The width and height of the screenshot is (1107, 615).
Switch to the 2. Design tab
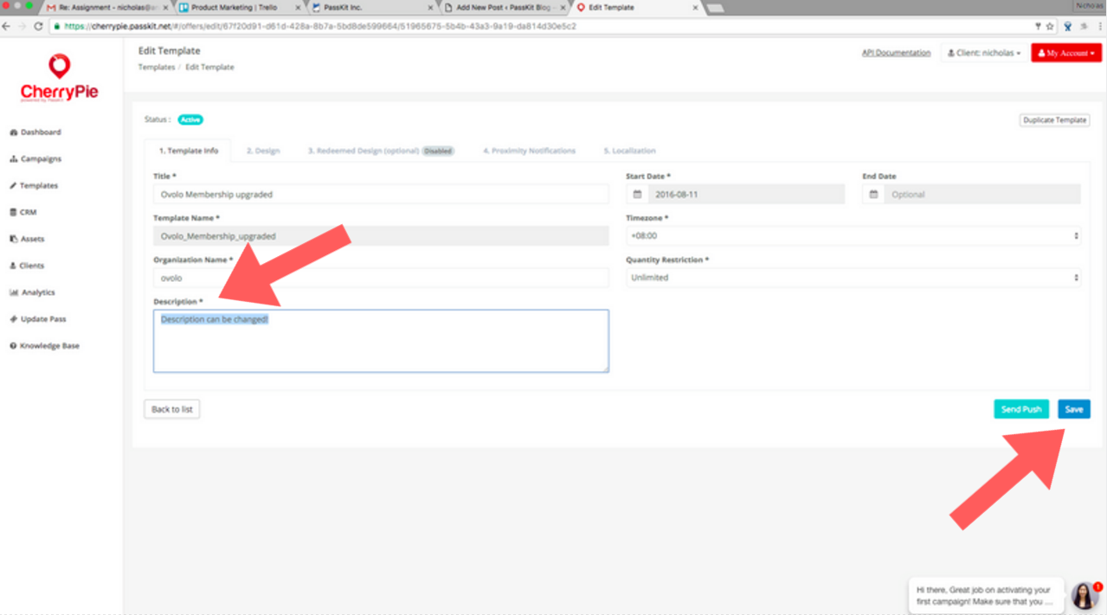coord(263,151)
